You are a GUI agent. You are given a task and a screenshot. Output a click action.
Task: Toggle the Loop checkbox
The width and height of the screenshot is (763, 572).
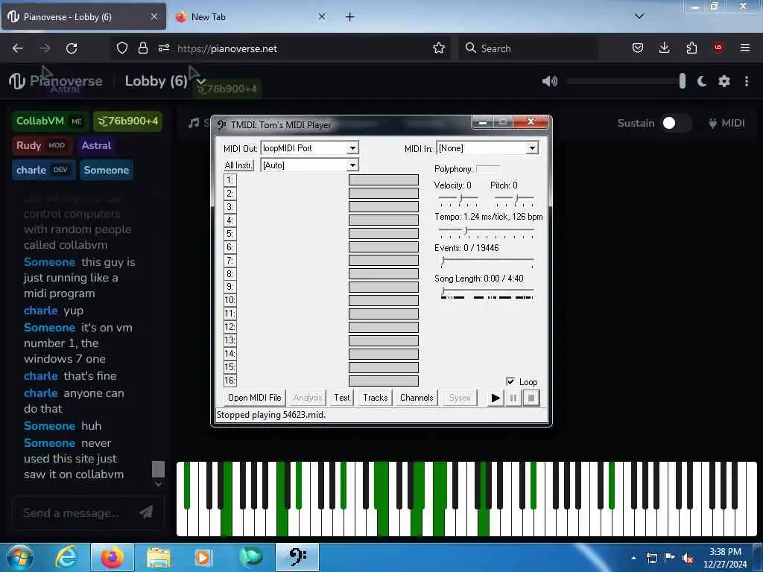click(510, 381)
